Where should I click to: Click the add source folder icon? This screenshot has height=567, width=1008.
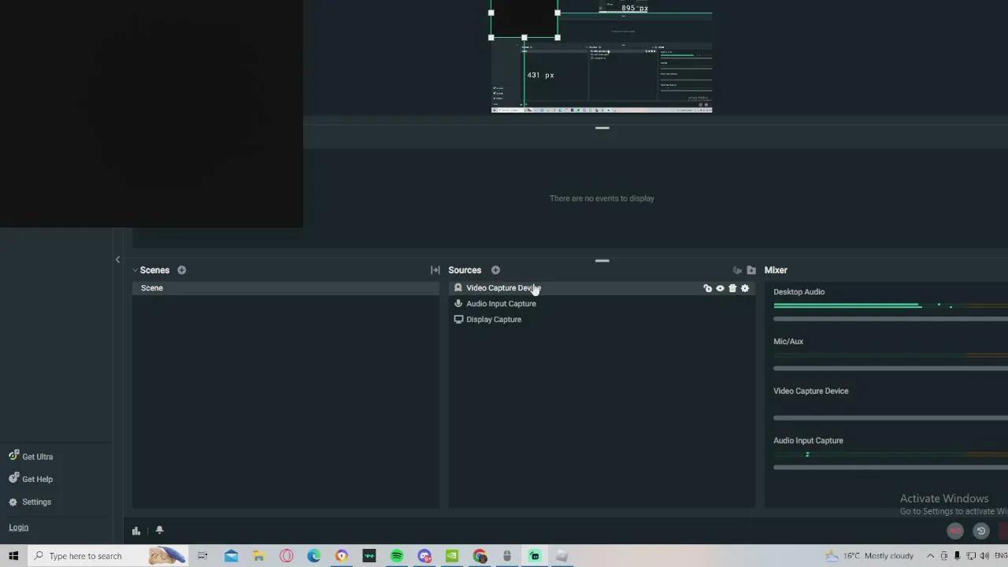751,270
